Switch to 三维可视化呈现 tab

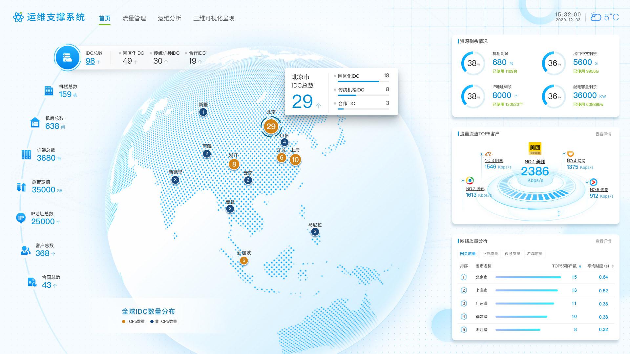pos(214,18)
